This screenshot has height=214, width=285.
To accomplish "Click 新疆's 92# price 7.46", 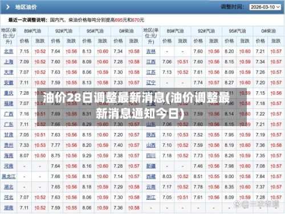I will click(198, 166).
